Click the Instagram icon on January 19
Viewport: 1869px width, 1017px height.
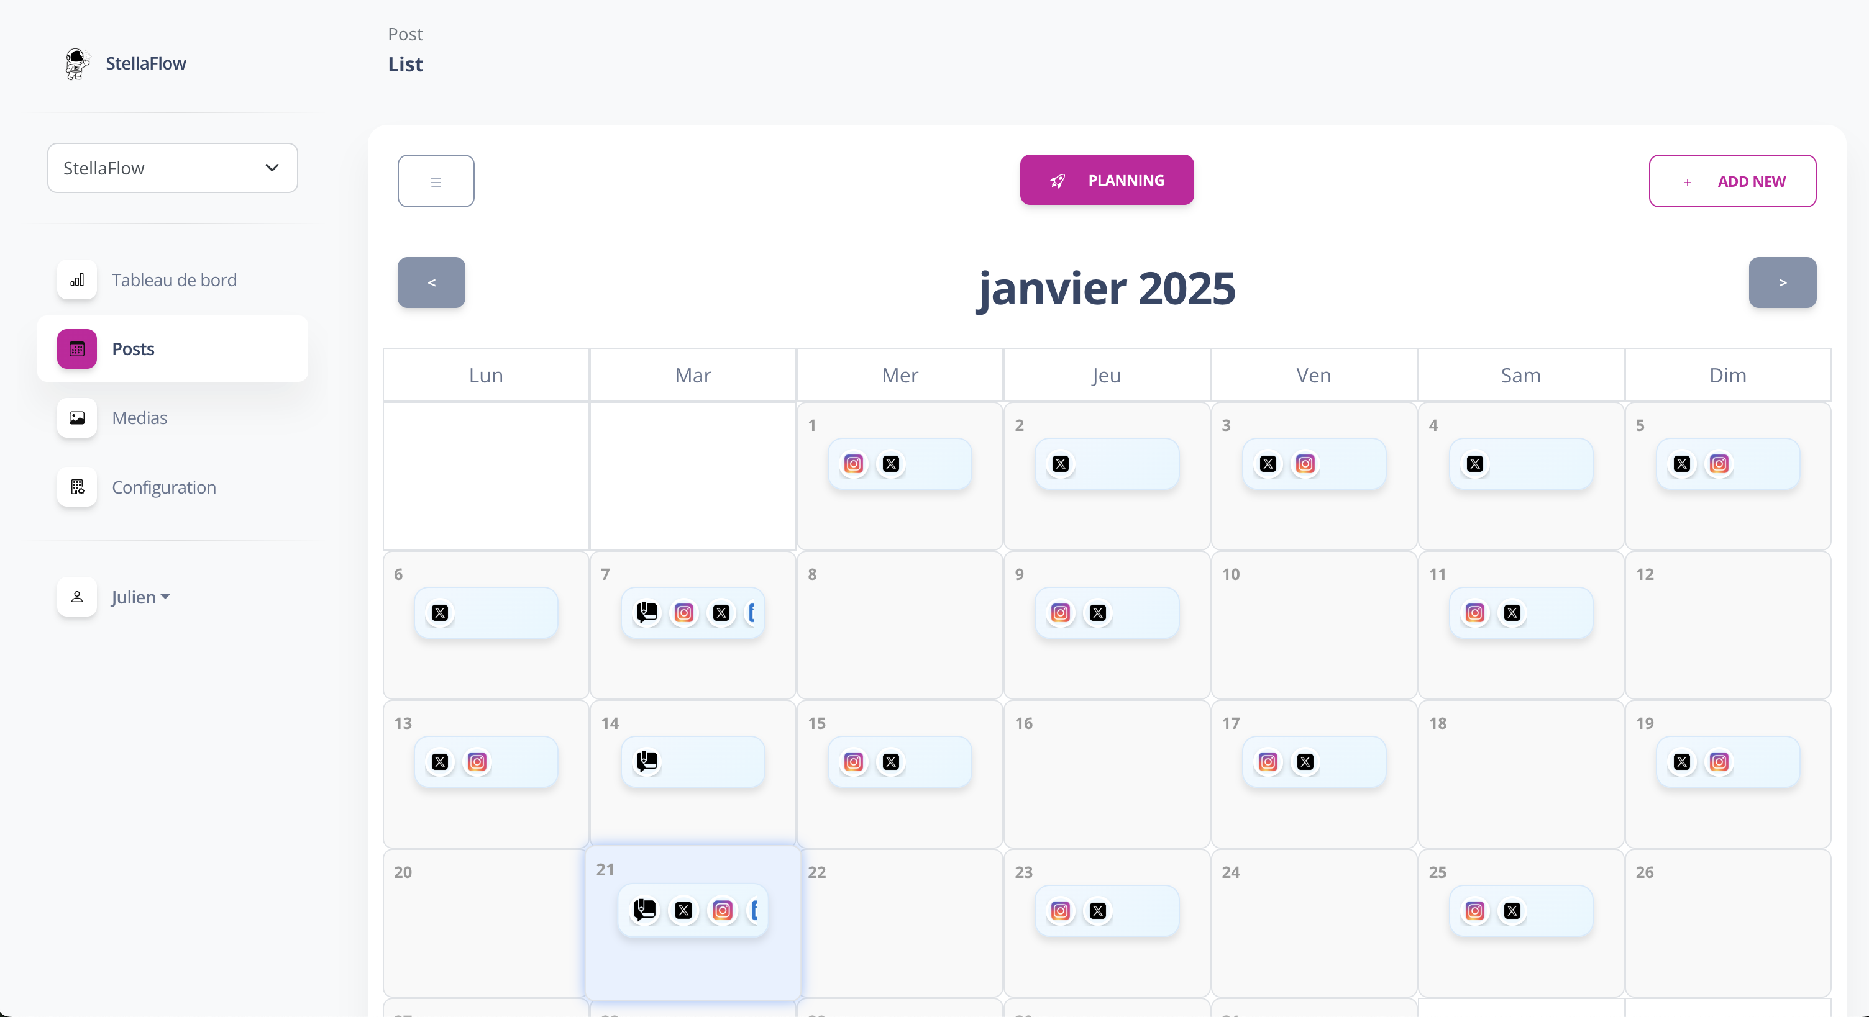pos(1719,762)
